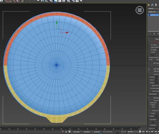Open the Modify panel tab icon
159x134 pixels.
pos(152,5)
